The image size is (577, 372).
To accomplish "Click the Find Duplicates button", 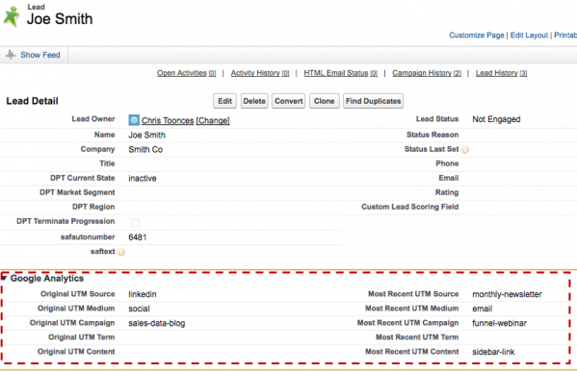I will pos(373,101).
